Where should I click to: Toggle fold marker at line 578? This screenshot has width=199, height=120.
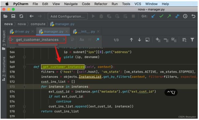(x=24, y=111)
